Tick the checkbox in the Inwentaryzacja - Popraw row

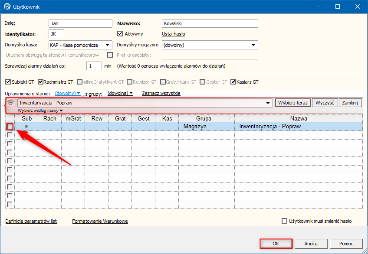point(10,127)
